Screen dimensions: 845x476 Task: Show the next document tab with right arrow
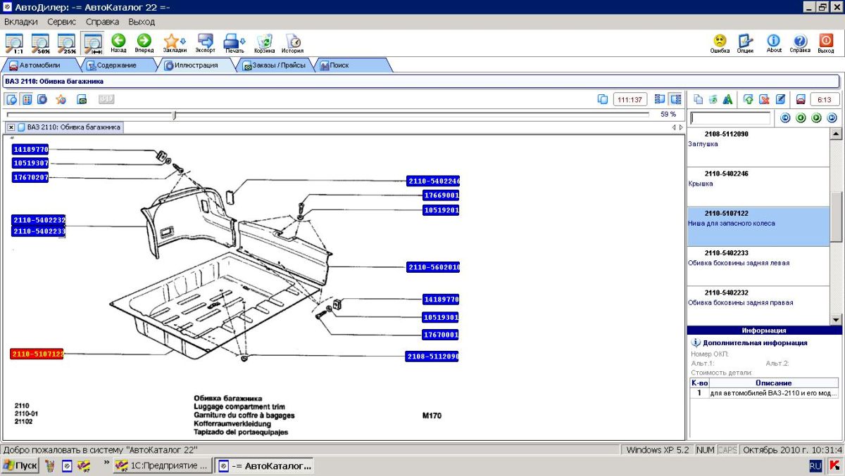click(680, 127)
